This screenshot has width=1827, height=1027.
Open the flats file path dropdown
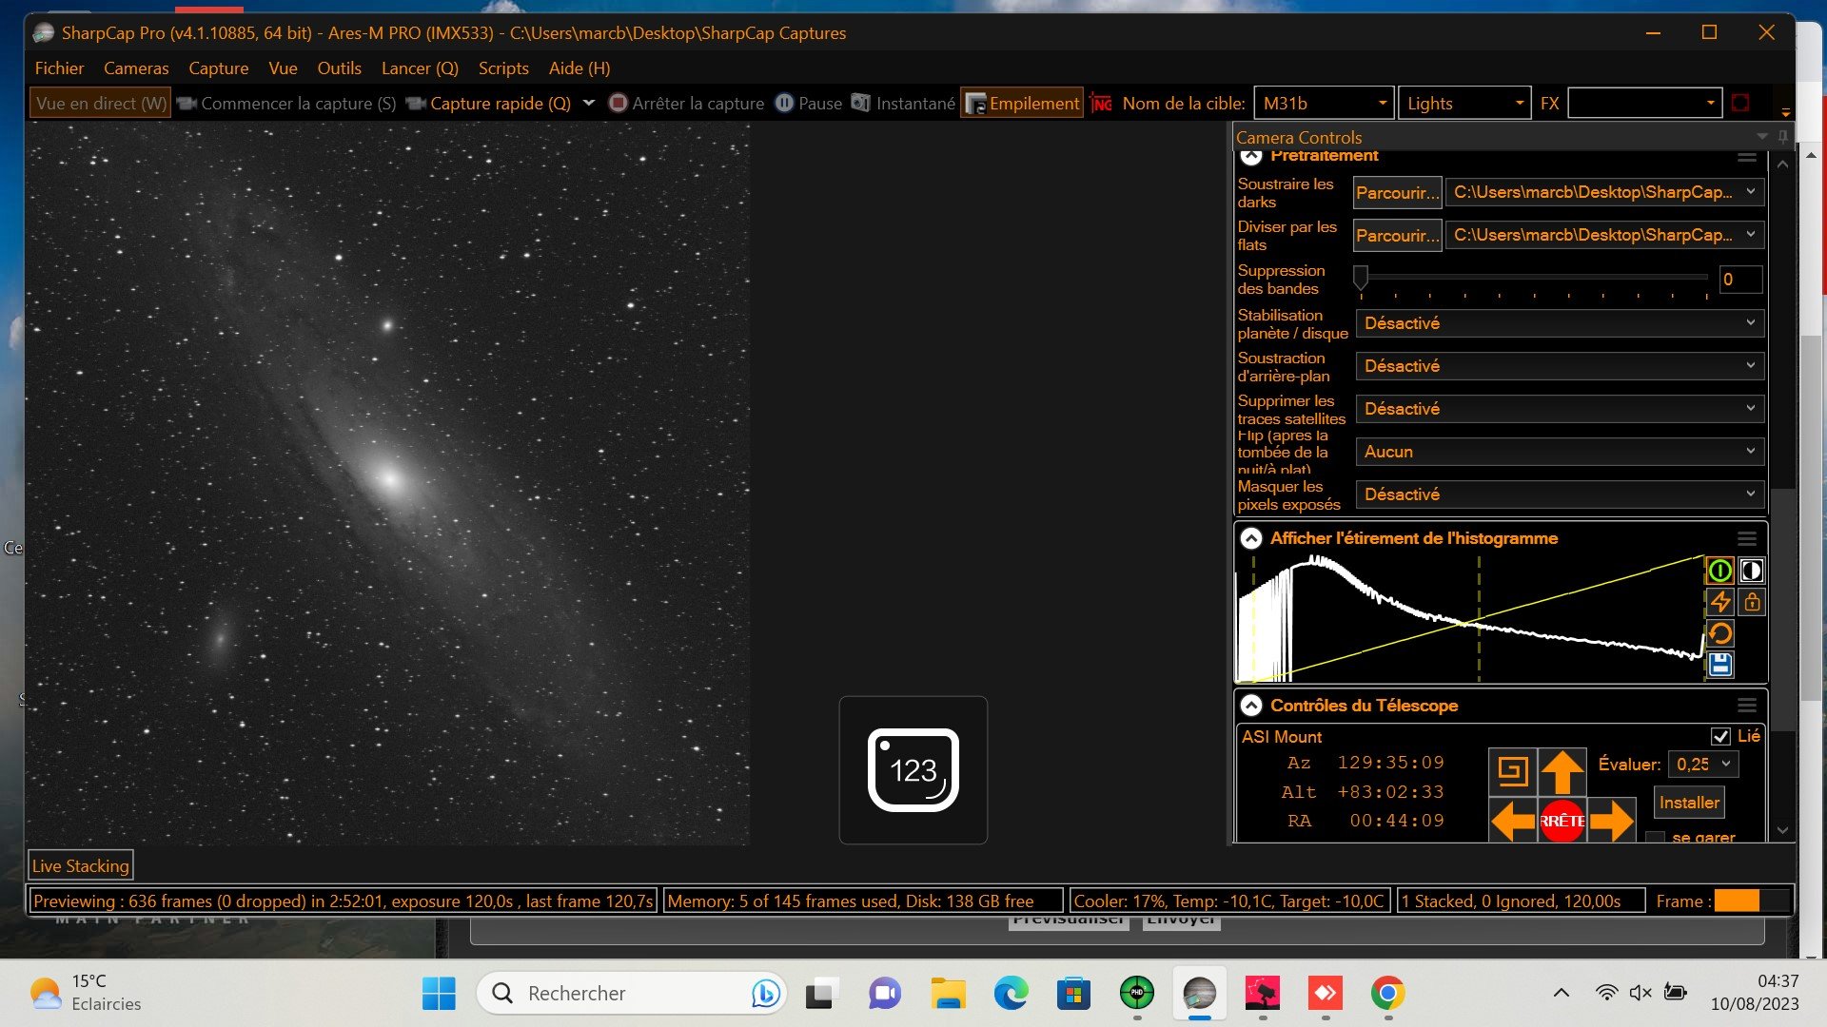point(1604,235)
